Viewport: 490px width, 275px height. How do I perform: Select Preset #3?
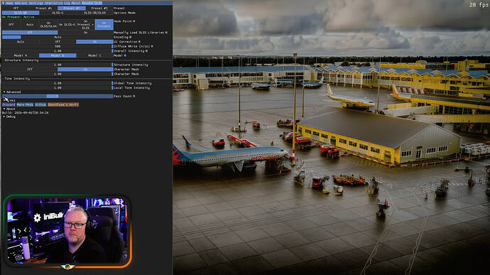tap(99, 8)
